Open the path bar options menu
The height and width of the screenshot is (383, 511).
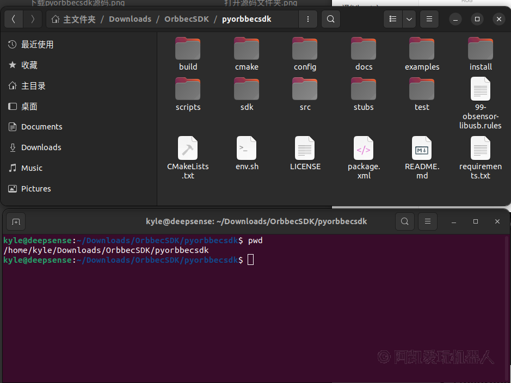[x=307, y=19]
